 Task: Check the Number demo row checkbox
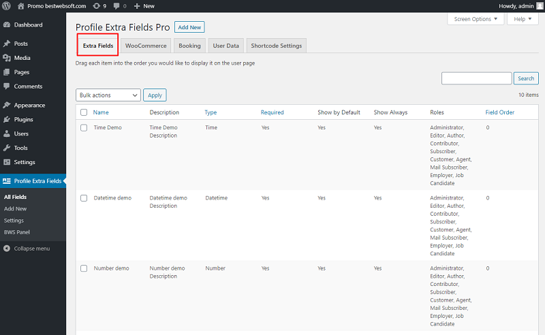point(84,268)
